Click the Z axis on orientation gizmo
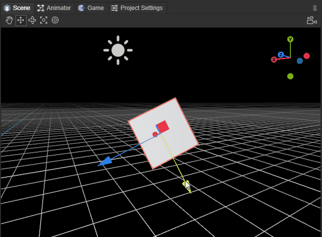 [281, 54]
